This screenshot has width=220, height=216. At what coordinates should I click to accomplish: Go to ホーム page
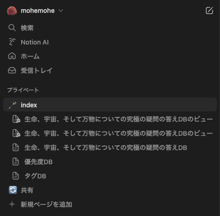[x=30, y=56]
